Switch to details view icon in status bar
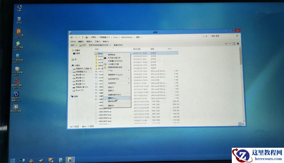Screen dimensions: 284x163 tap(240, 124)
